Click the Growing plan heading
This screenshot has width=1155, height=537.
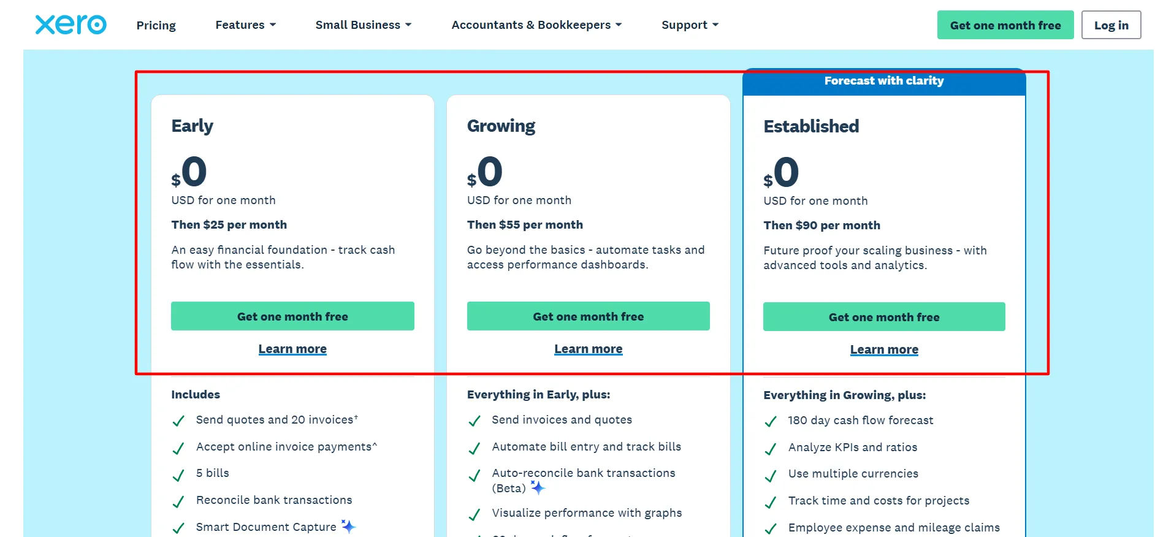(501, 126)
